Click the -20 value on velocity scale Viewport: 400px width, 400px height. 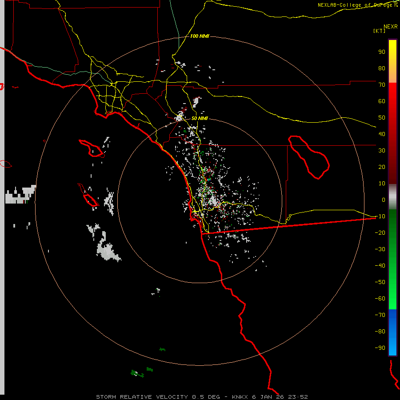click(x=380, y=232)
